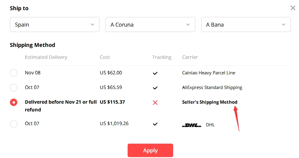Select the Seller's Shipping Method radio
The width and height of the screenshot is (299, 158).
(13, 102)
